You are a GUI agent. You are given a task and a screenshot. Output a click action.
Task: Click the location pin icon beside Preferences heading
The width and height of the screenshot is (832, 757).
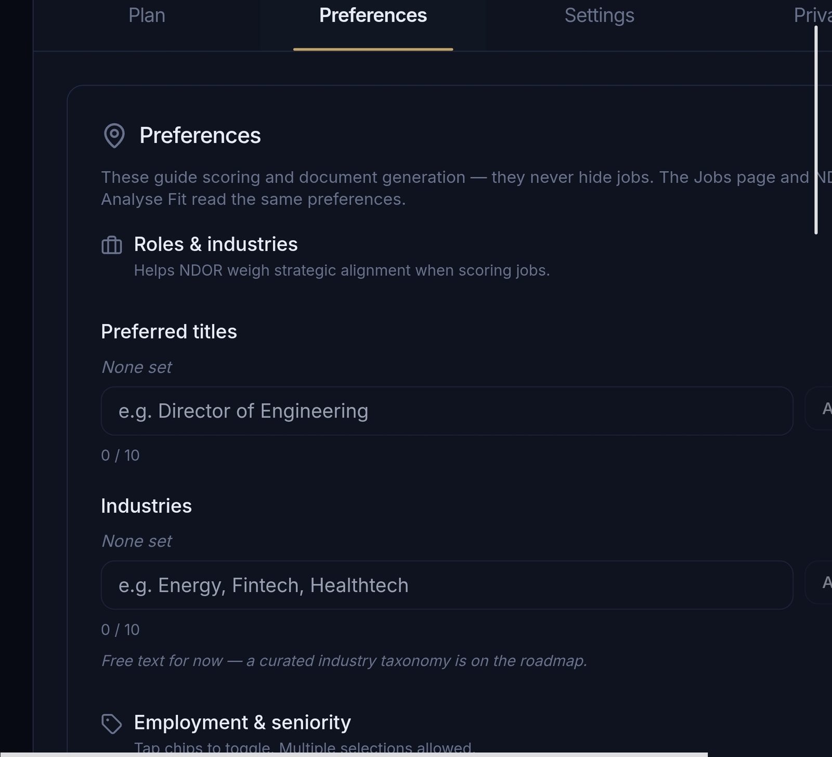coord(114,136)
